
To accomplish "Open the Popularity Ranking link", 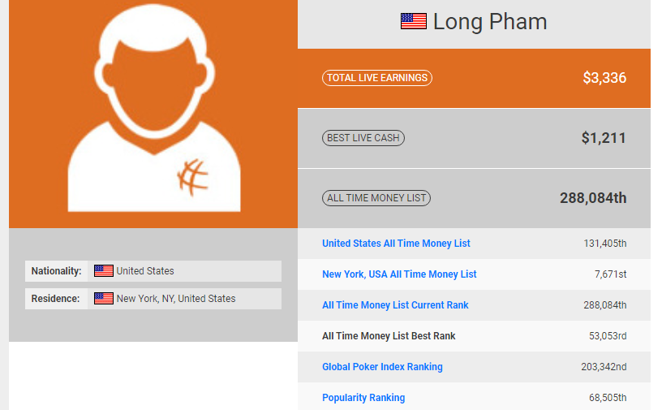I will pos(363,398).
